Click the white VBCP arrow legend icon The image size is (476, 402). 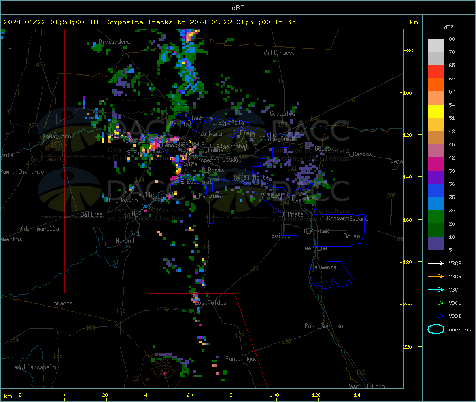[x=436, y=263]
